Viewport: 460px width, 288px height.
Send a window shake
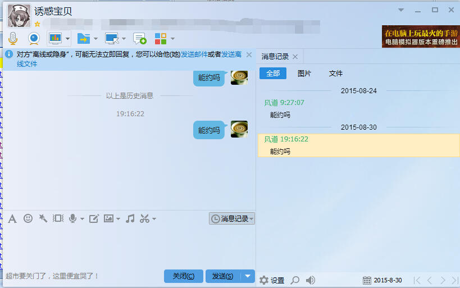(58, 218)
